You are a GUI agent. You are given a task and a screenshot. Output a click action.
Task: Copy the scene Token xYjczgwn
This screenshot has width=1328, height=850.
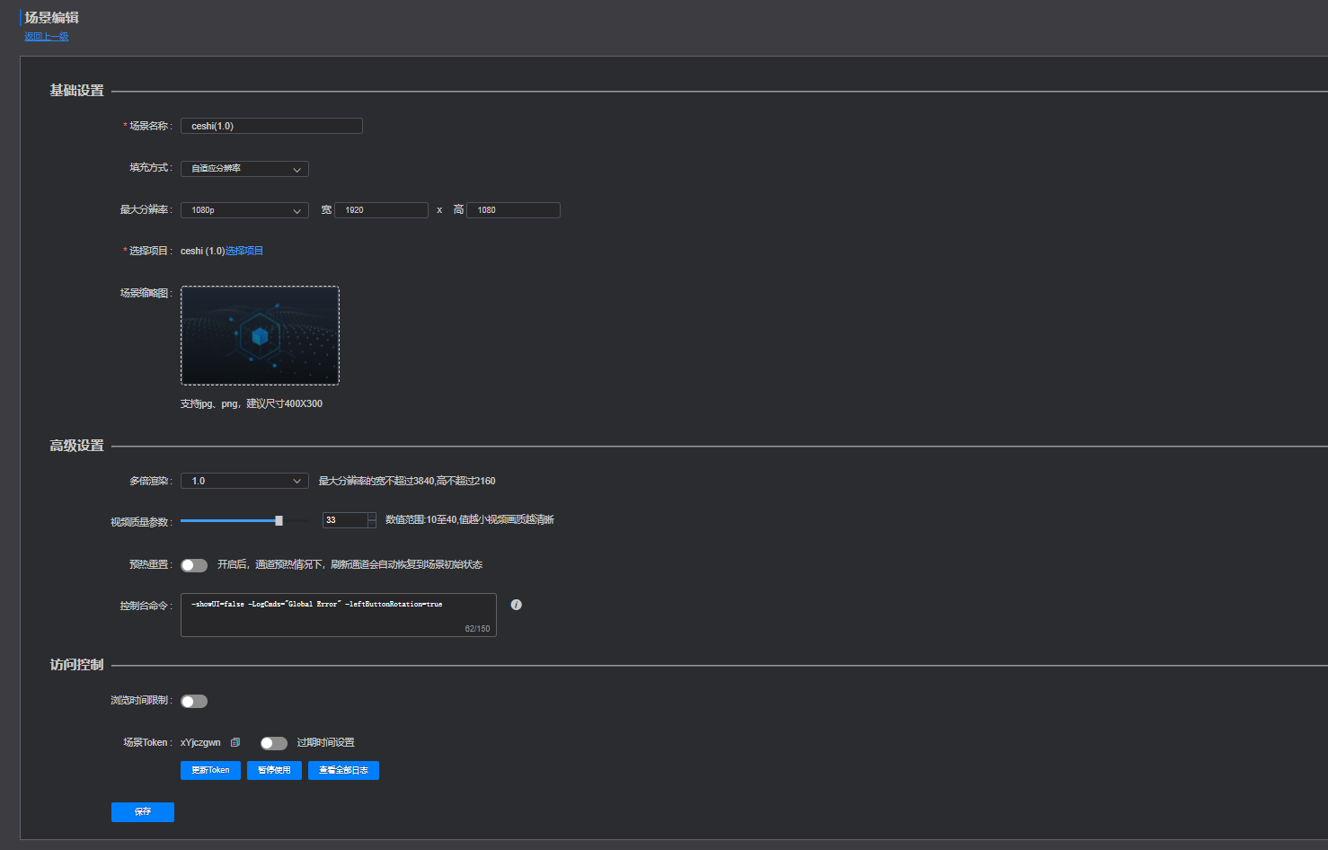click(235, 742)
